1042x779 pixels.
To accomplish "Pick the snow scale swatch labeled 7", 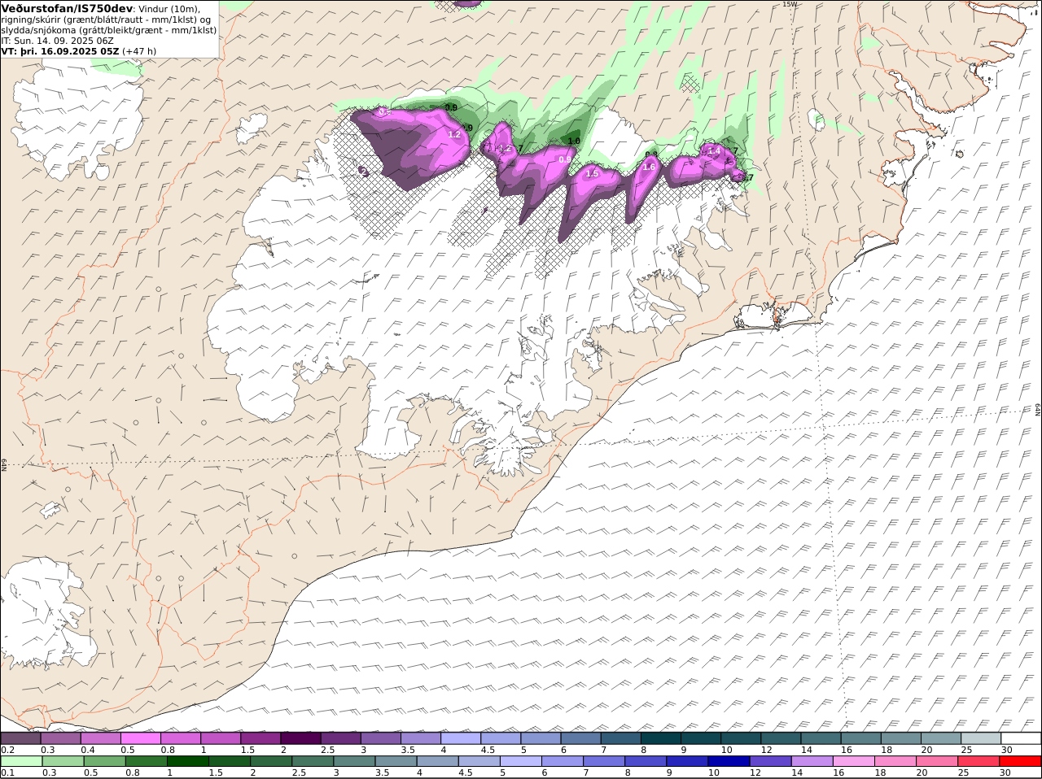I will 620,738.
